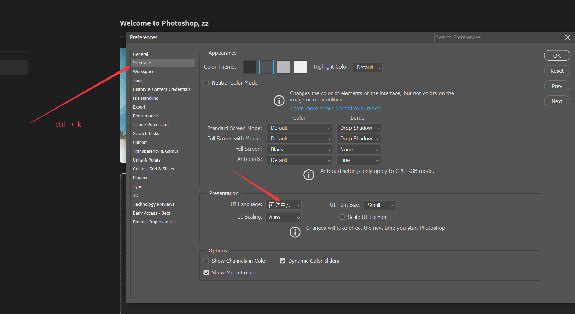
Task: Click the Artboard settings info icon
Action: click(x=309, y=175)
